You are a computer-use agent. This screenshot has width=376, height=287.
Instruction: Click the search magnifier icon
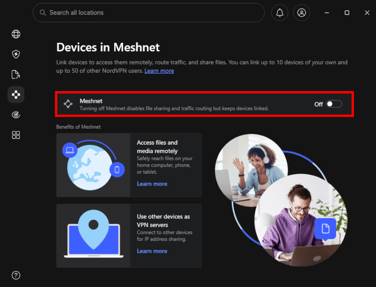(x=43, y=13)
